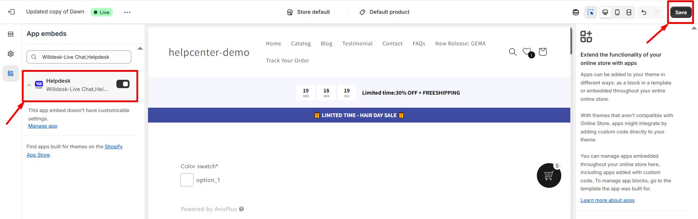Open the Testimonial navigation link
The width and height of the screenshot is (698, 219).
click(x=357, y=44)
